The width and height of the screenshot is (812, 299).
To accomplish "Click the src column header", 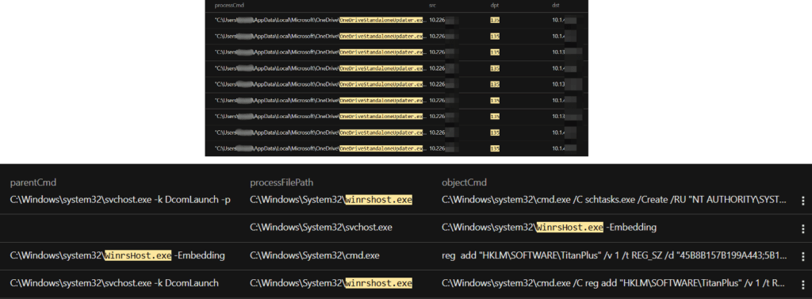I will (433, 6).
